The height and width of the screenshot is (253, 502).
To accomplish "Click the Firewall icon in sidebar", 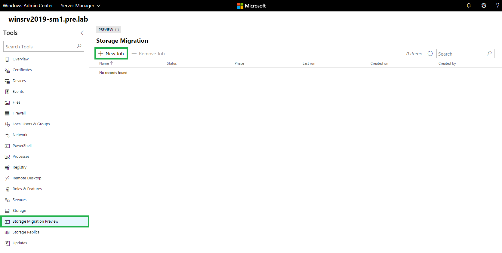I will (7, 113).
